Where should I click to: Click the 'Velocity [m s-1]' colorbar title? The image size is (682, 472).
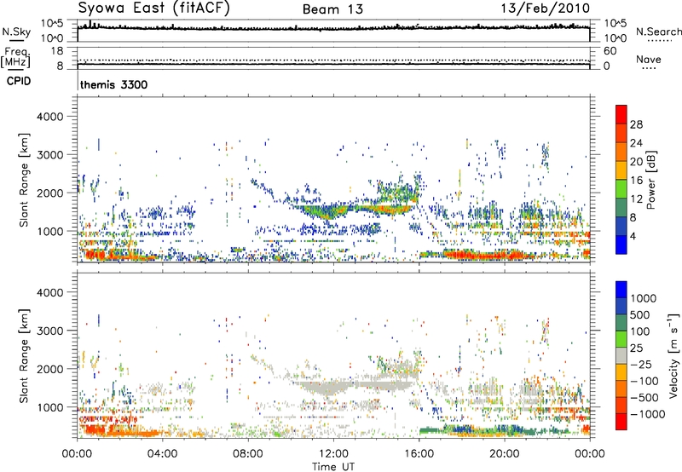click(x=673, y=355)
